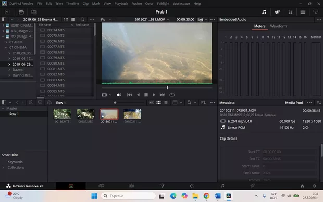Search the media pool

(x=189, y=103)
